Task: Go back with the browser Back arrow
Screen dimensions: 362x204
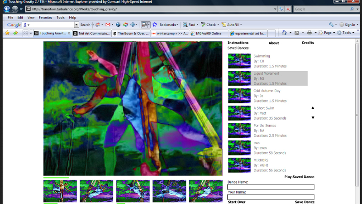Action: (7, 9)
